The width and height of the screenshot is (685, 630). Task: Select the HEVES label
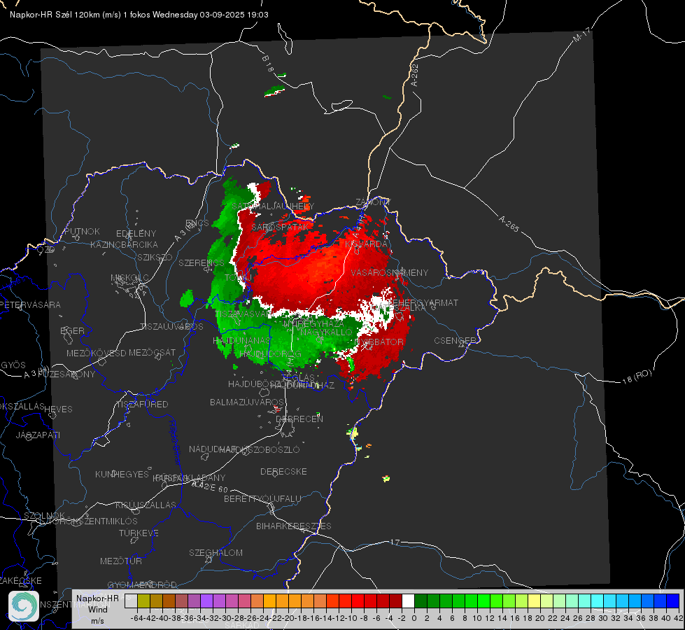coord(58,409)
